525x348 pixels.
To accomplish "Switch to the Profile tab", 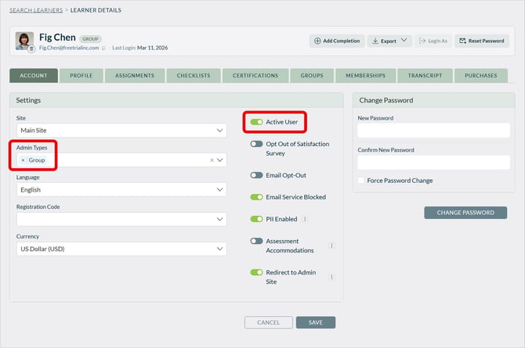I will coord(81,76).
